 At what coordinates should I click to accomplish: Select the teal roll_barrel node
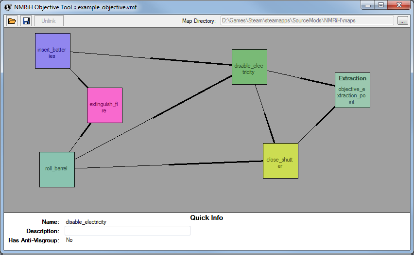pyautogui.click(x=57, y=169)
